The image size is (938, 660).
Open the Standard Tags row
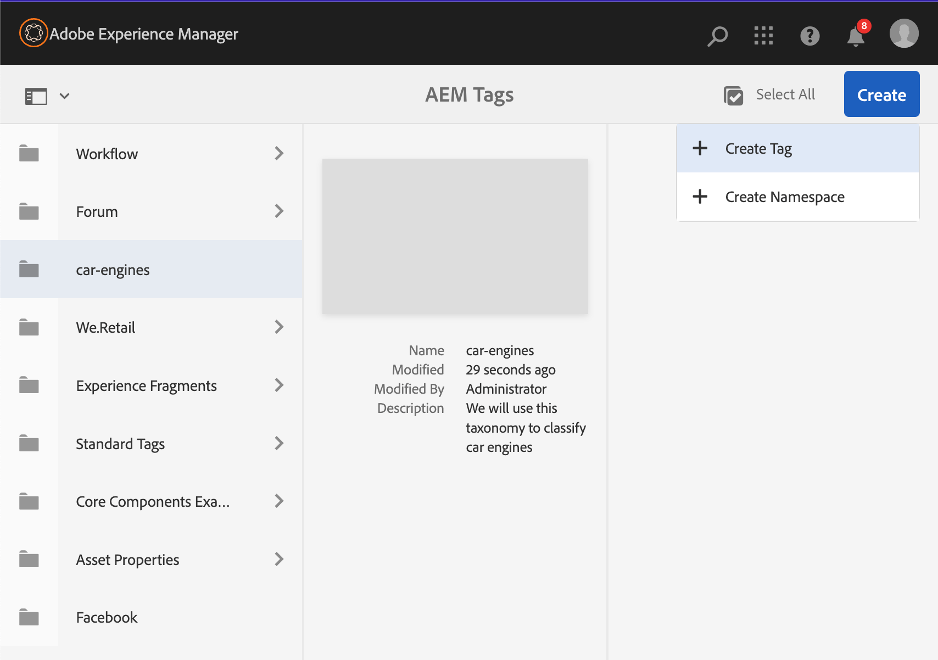[x=151, y=443]
